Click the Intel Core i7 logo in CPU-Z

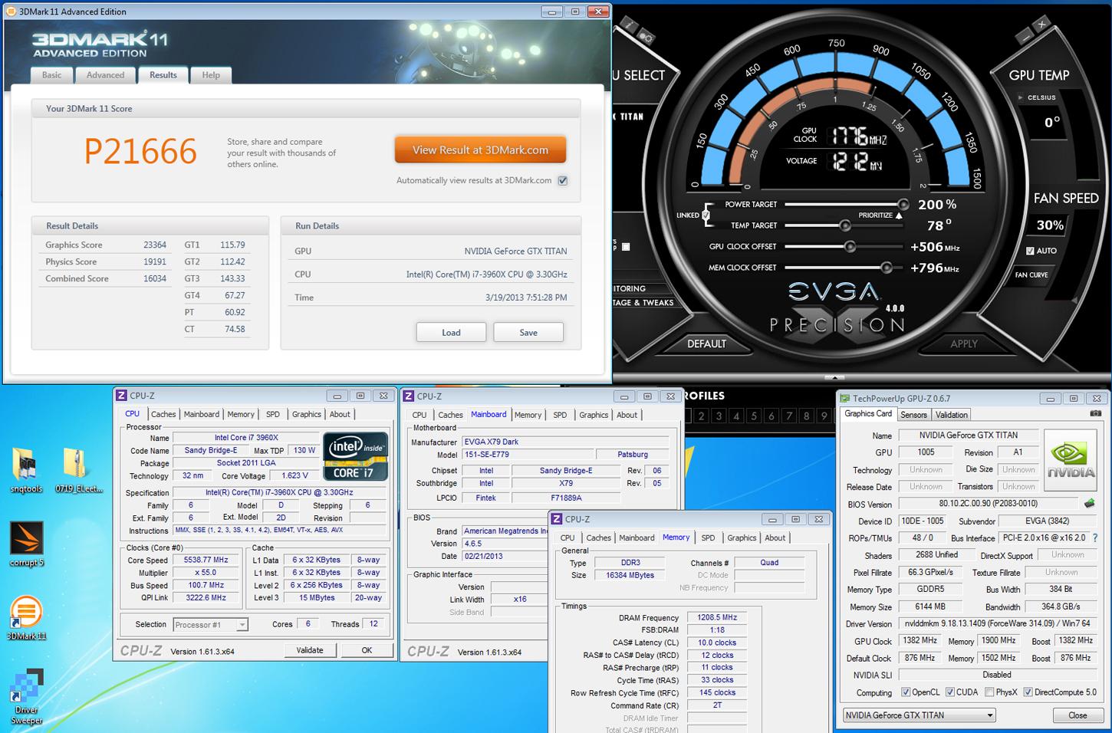point(355,456)
